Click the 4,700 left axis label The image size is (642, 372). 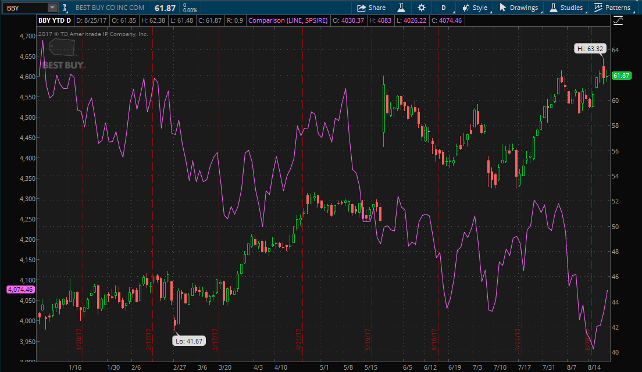[27, 36]
